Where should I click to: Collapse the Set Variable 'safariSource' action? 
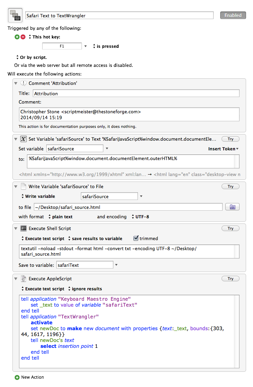pyautogui.click(x=16, y=139)
